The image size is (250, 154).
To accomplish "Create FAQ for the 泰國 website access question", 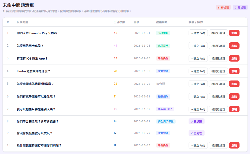I will [x=198, y=145].
